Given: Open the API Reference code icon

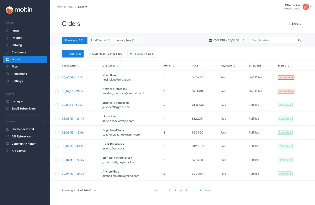Looking at the screenshot, I should (x=8, y=137).
